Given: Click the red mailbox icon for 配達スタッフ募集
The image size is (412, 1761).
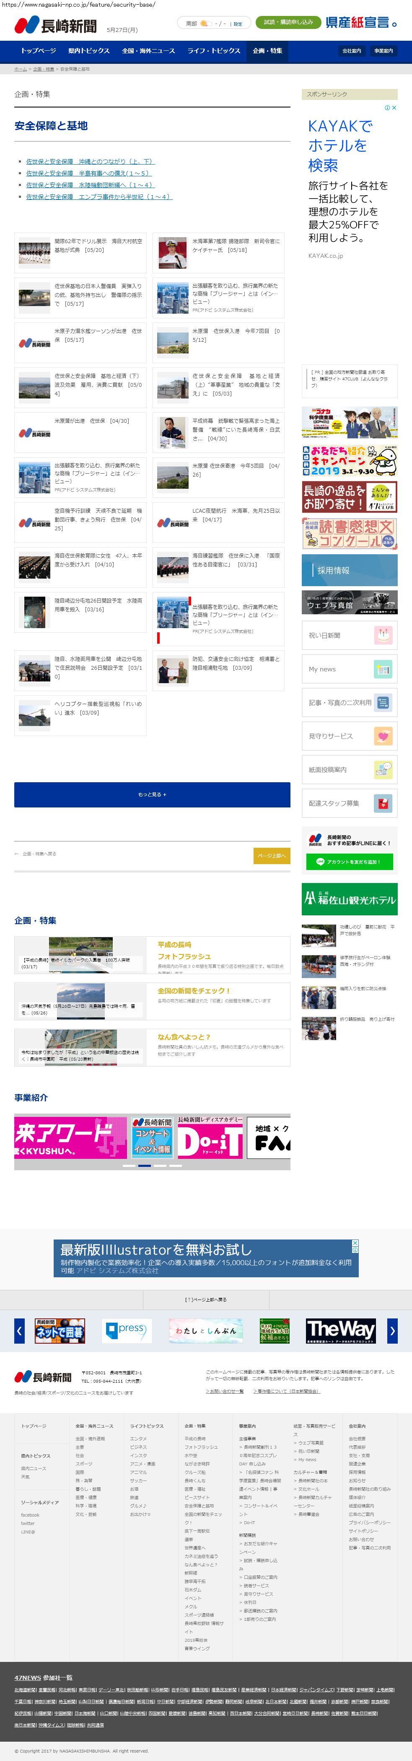Looking at the screenshot, I should click(x=383, y=803).
